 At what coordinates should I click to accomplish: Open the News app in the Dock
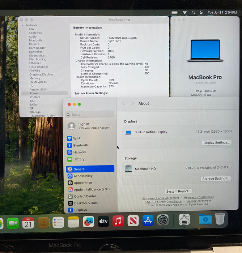click(x=133, y=220)
